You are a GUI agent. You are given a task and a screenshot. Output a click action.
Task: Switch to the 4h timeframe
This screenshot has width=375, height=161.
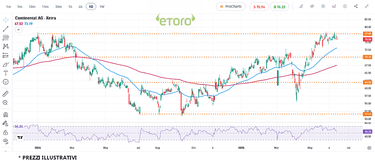pos(80,7)
